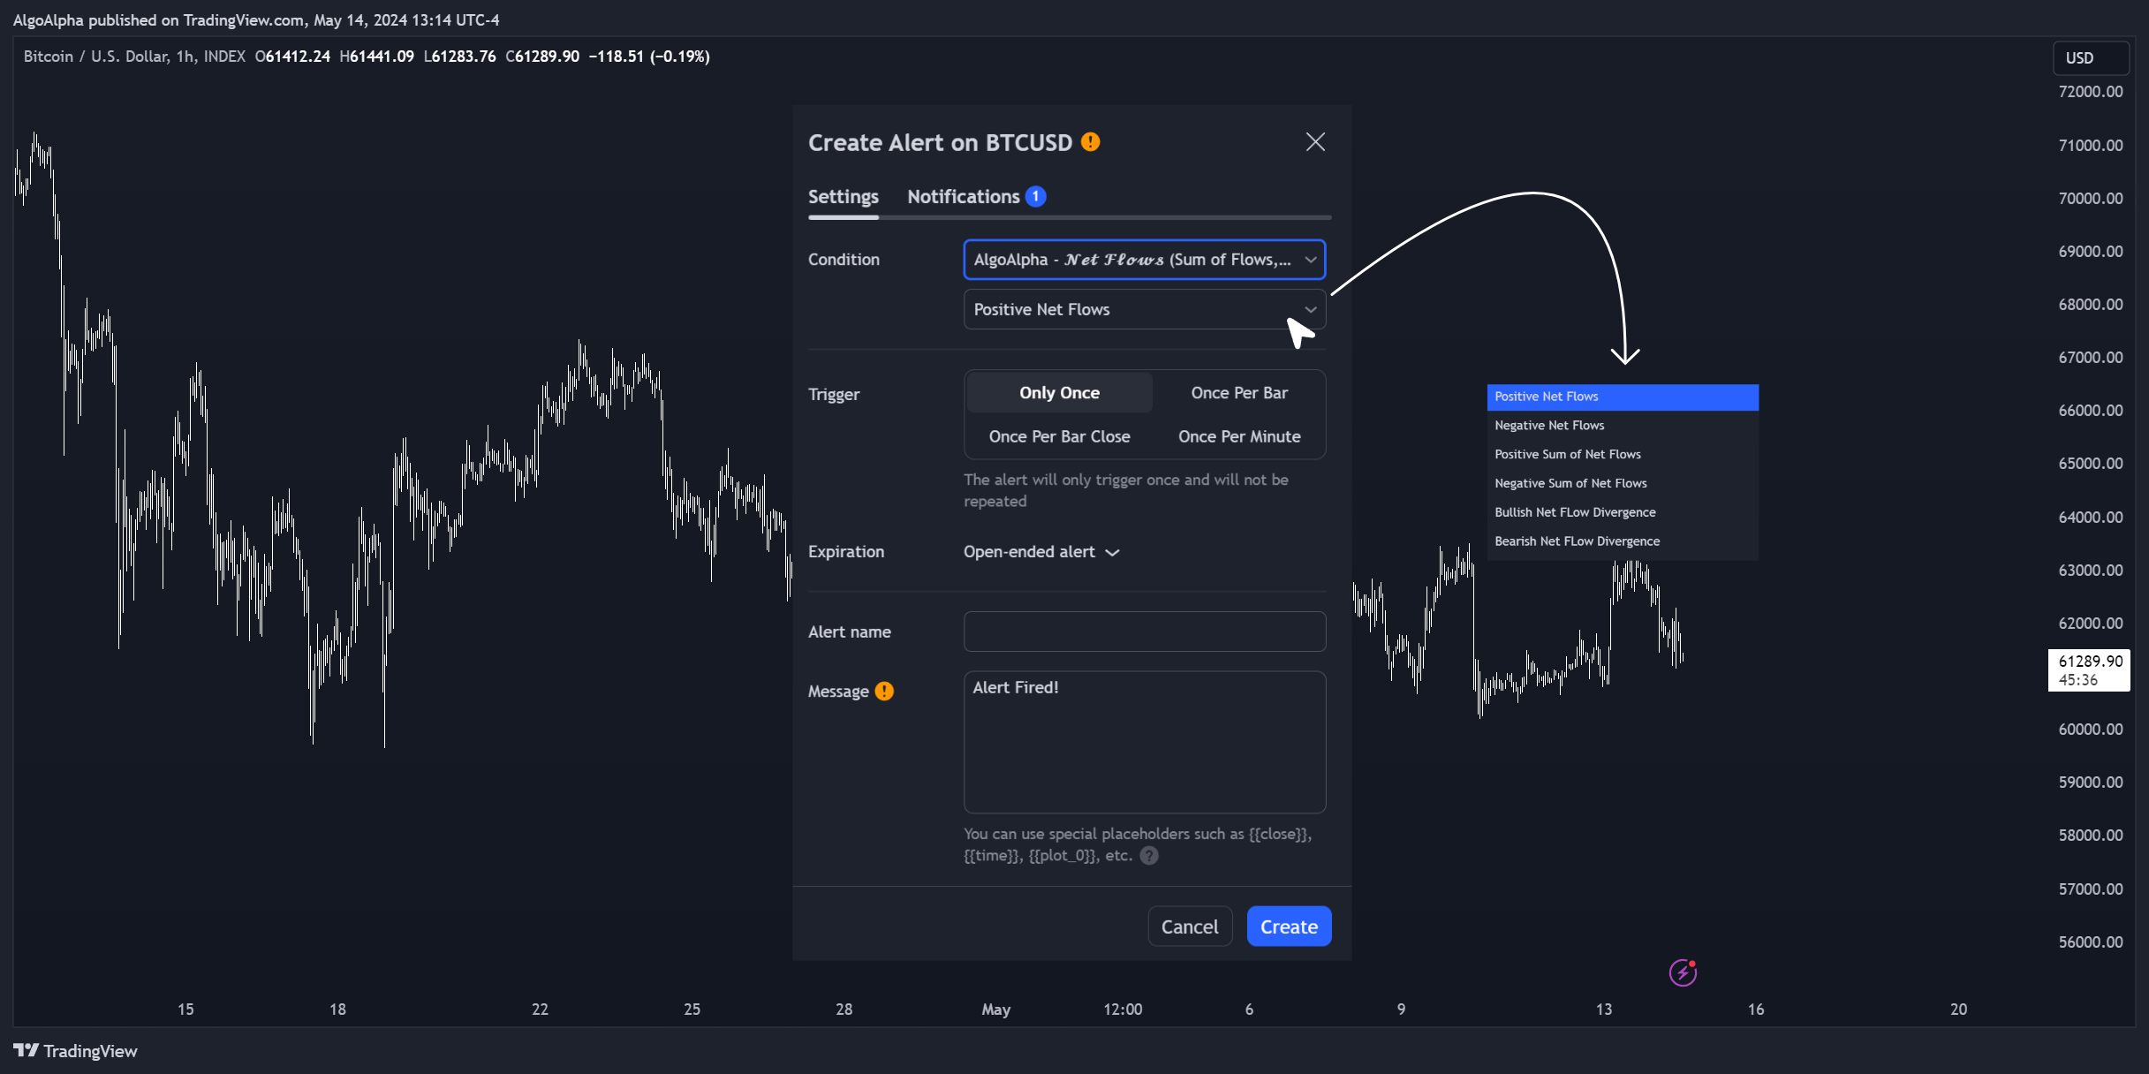Open the Open-ended alert expiration dropdown
2149x1074 pixels.
coord(1041,552)
